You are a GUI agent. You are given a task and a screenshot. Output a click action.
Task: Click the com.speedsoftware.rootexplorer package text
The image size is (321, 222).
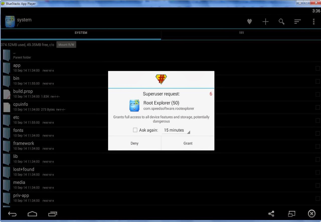[x=169, y=108]
